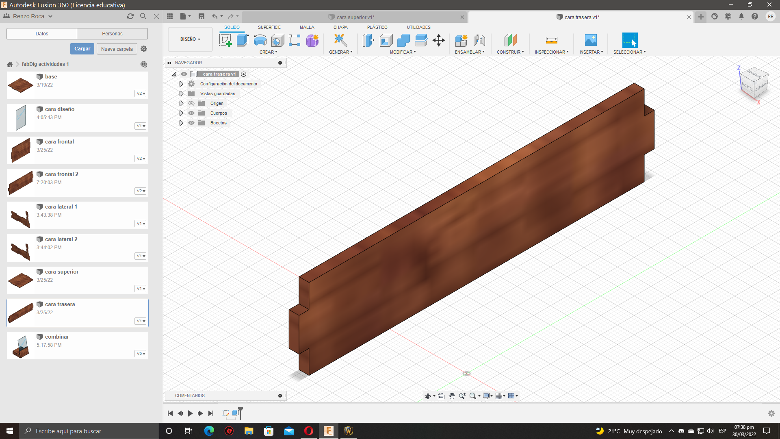The height and width of the screenshot is (439, 780).
Task: Open the Pan hand tool
Action: [452, 396]
